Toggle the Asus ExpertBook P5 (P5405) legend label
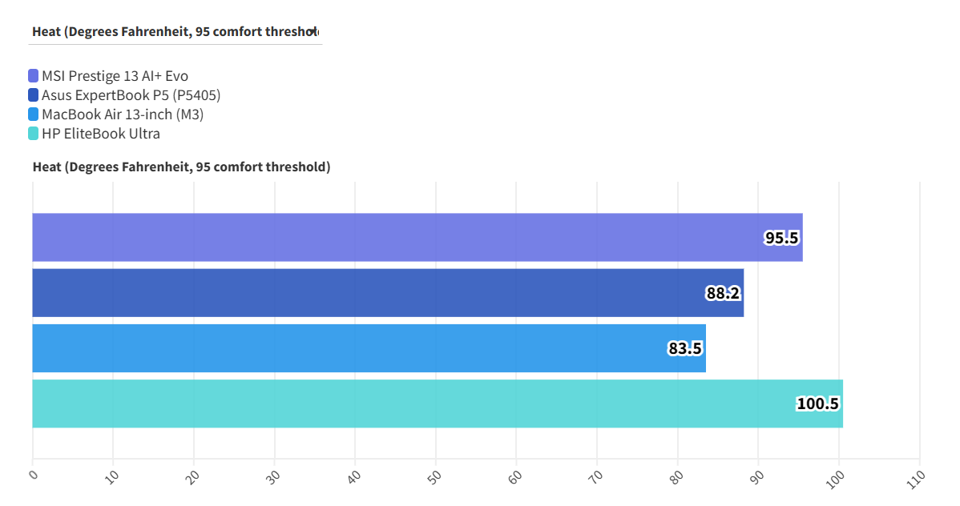The width and height of the screenshot is (960, 506). (x=131, y=95)
